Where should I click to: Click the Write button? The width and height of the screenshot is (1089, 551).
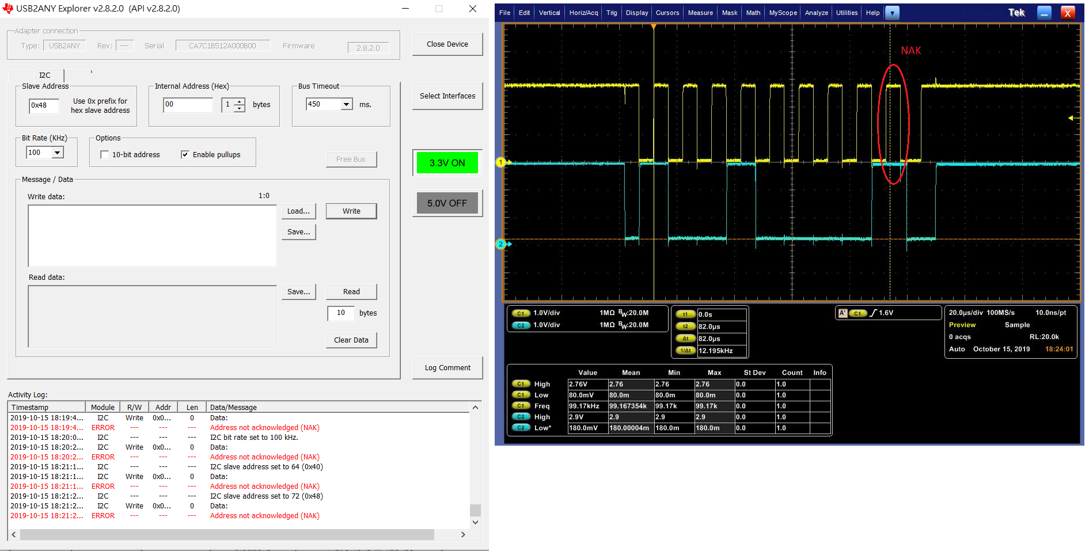351,211
